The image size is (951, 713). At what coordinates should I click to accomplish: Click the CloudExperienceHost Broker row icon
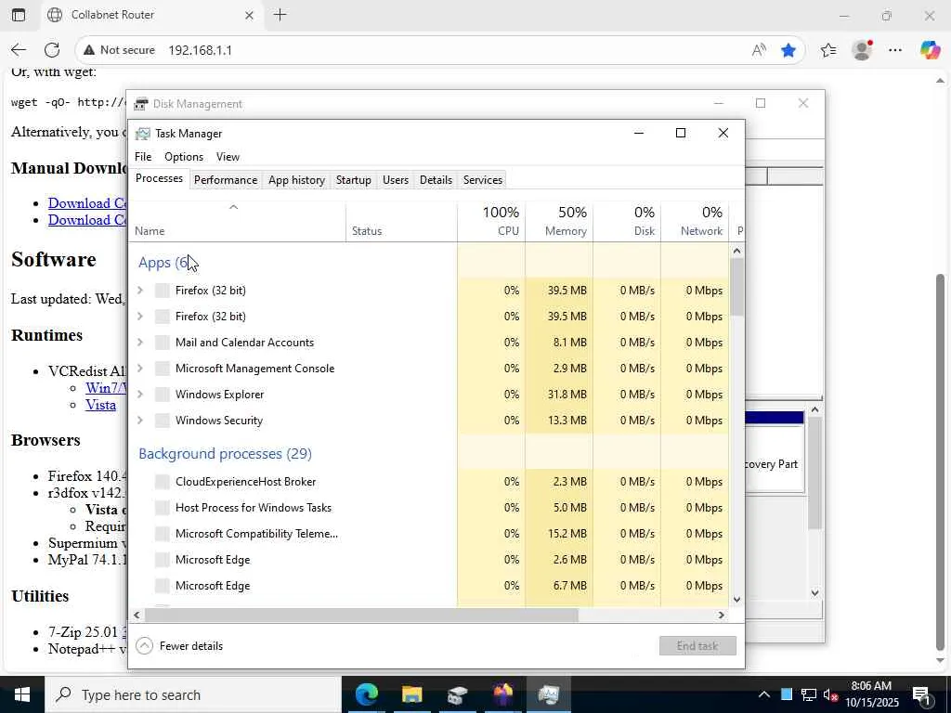click(x=162, y=482)
